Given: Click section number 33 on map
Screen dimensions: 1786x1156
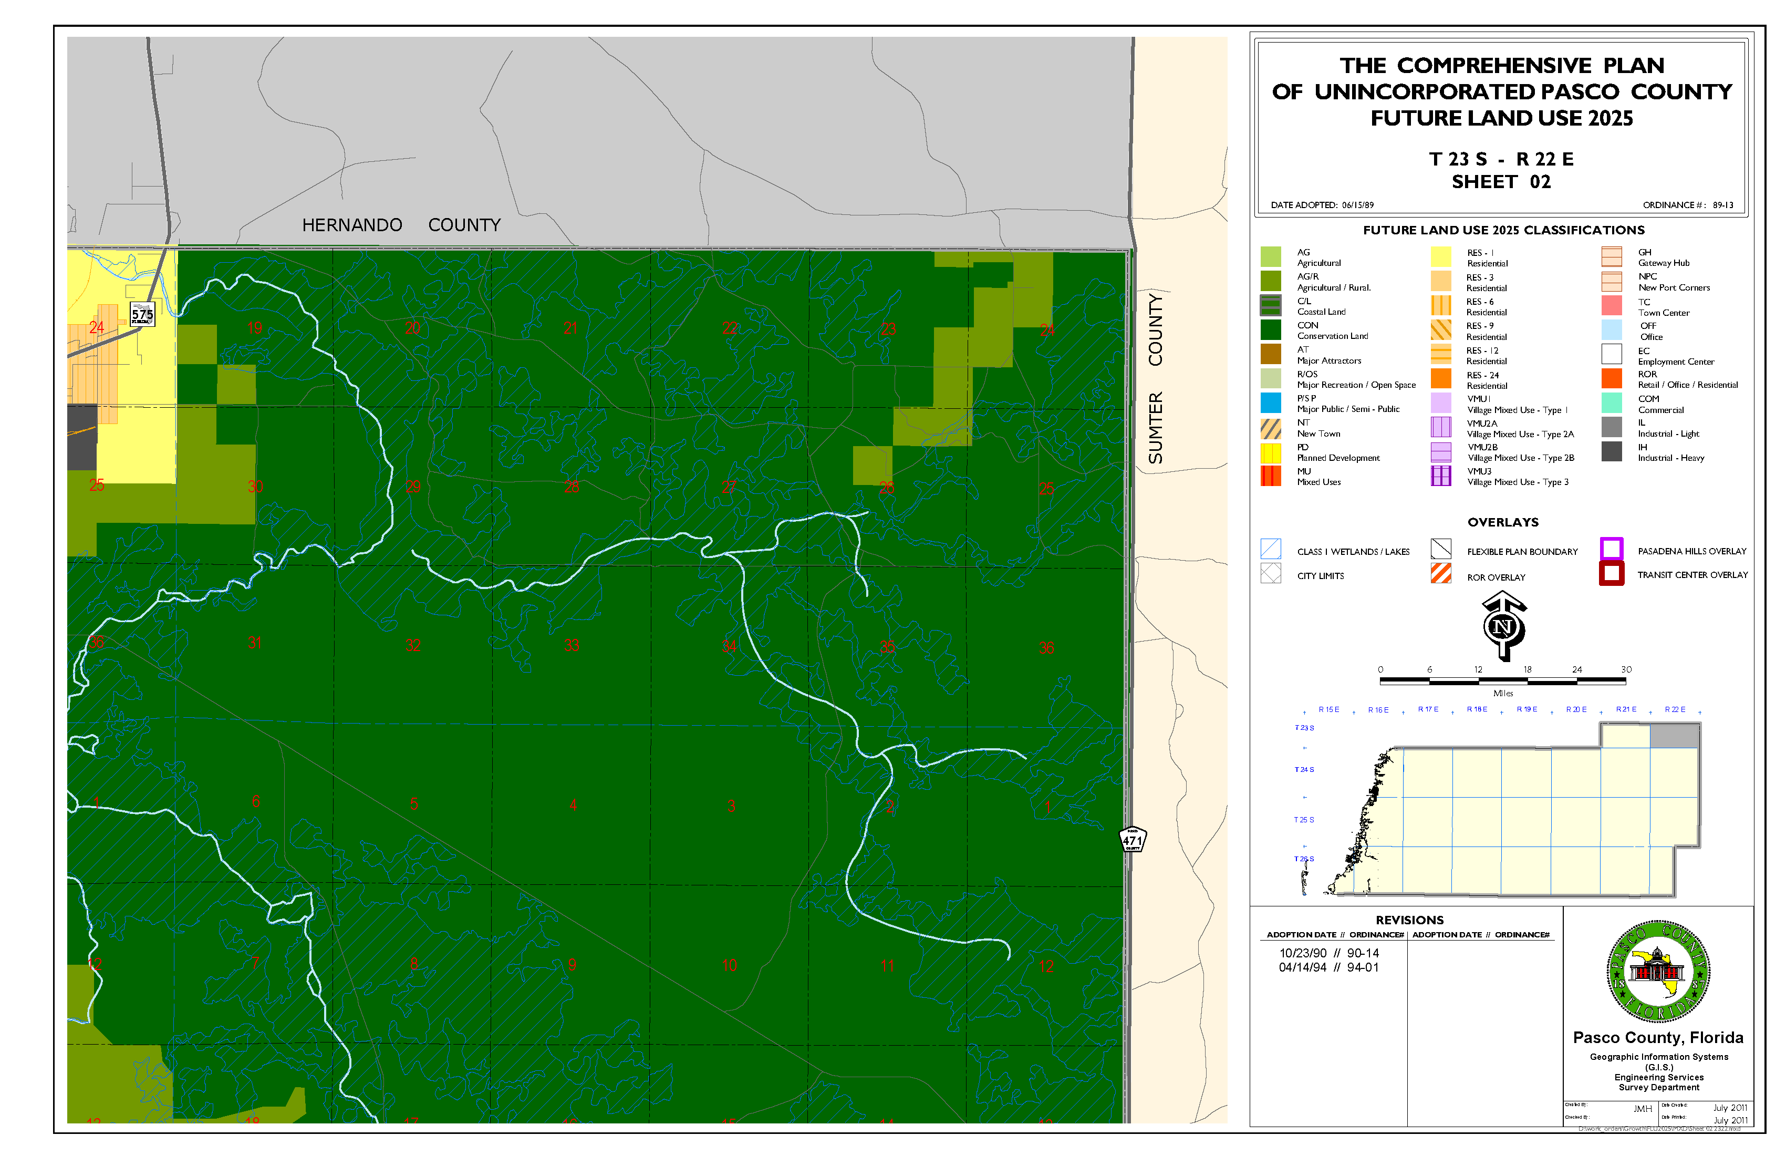Looking at the screenshot, I should 572,646.
